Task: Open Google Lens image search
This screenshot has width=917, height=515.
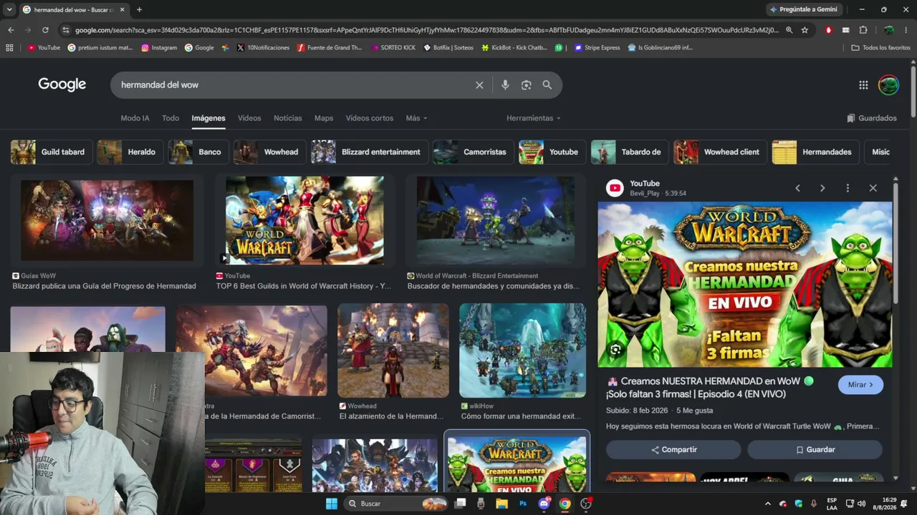Action: point(527,85)
